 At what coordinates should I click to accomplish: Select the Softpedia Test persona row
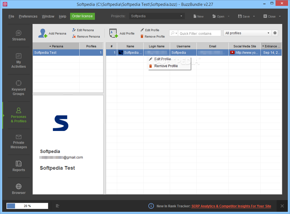68,53
